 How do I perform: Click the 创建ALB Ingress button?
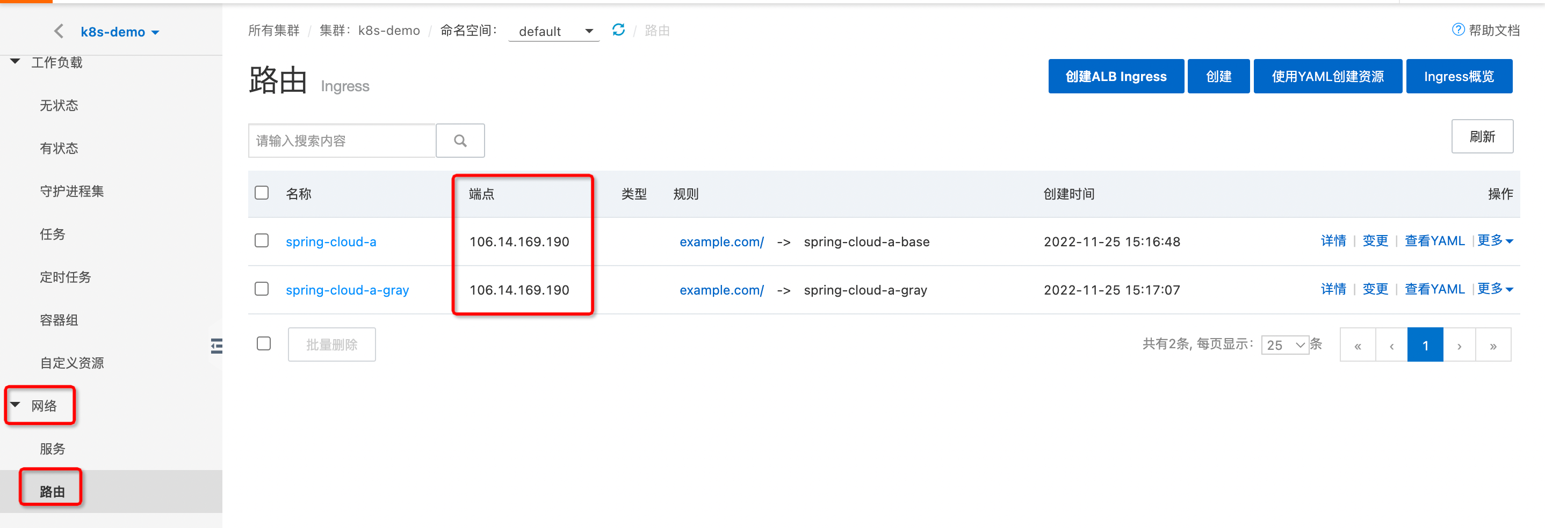pos(1116,76)
